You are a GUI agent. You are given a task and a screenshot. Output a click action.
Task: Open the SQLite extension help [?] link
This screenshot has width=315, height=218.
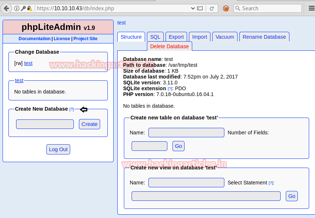pos(170,89)
